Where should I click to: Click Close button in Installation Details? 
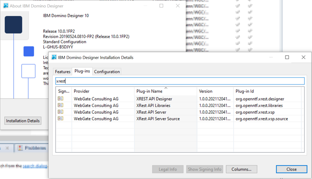(292, 169)
